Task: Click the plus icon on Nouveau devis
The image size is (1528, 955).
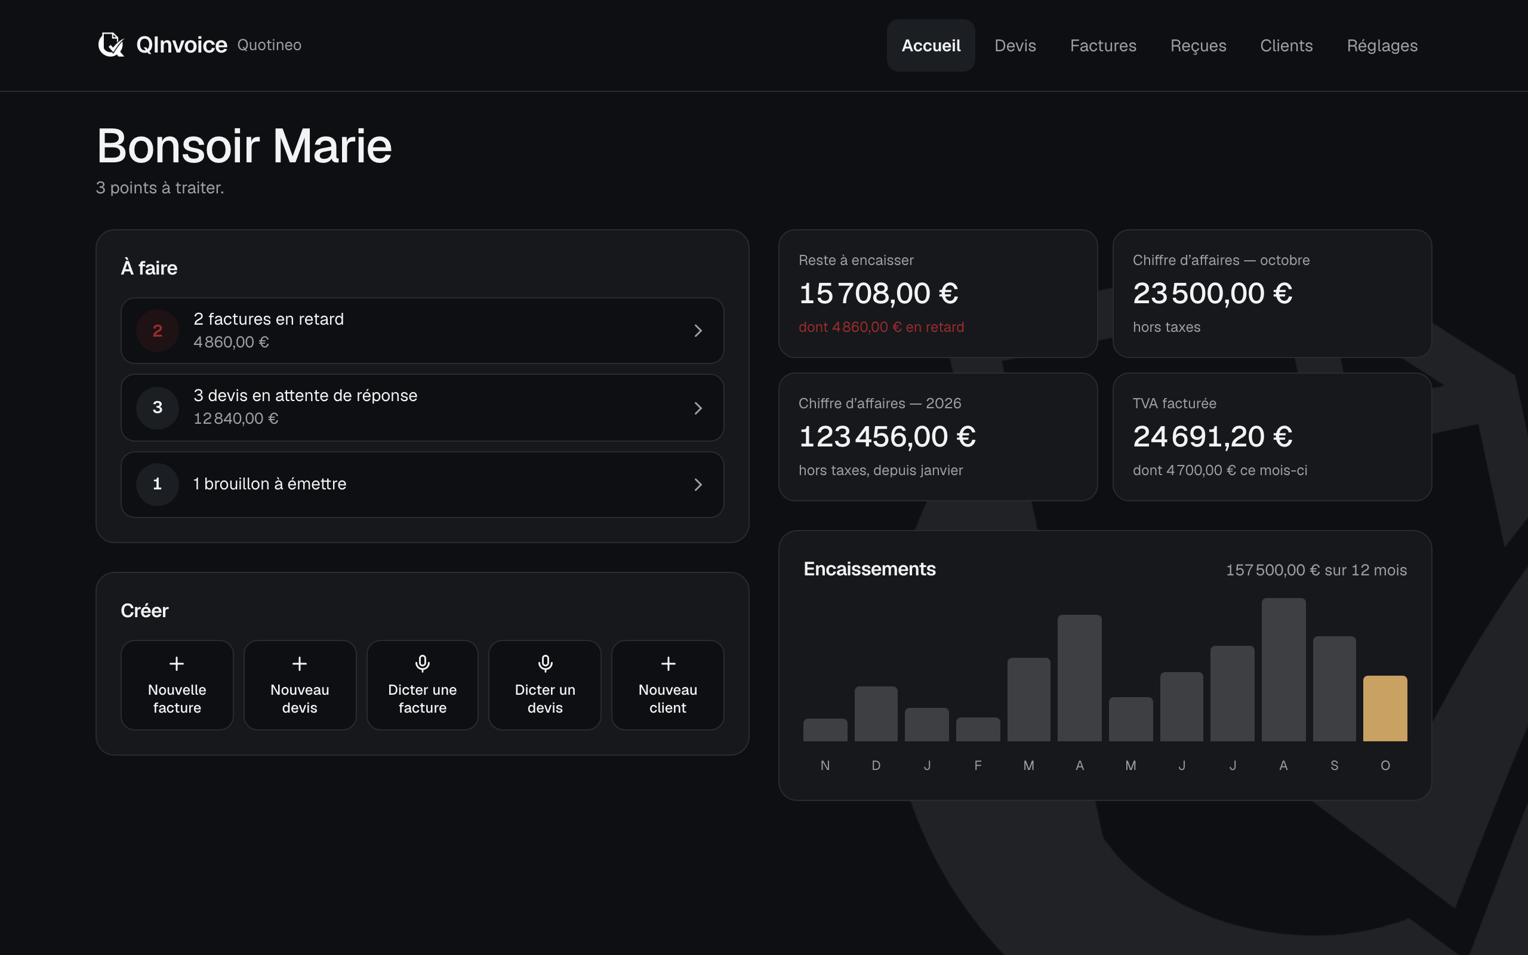Action: click(299, 663)
